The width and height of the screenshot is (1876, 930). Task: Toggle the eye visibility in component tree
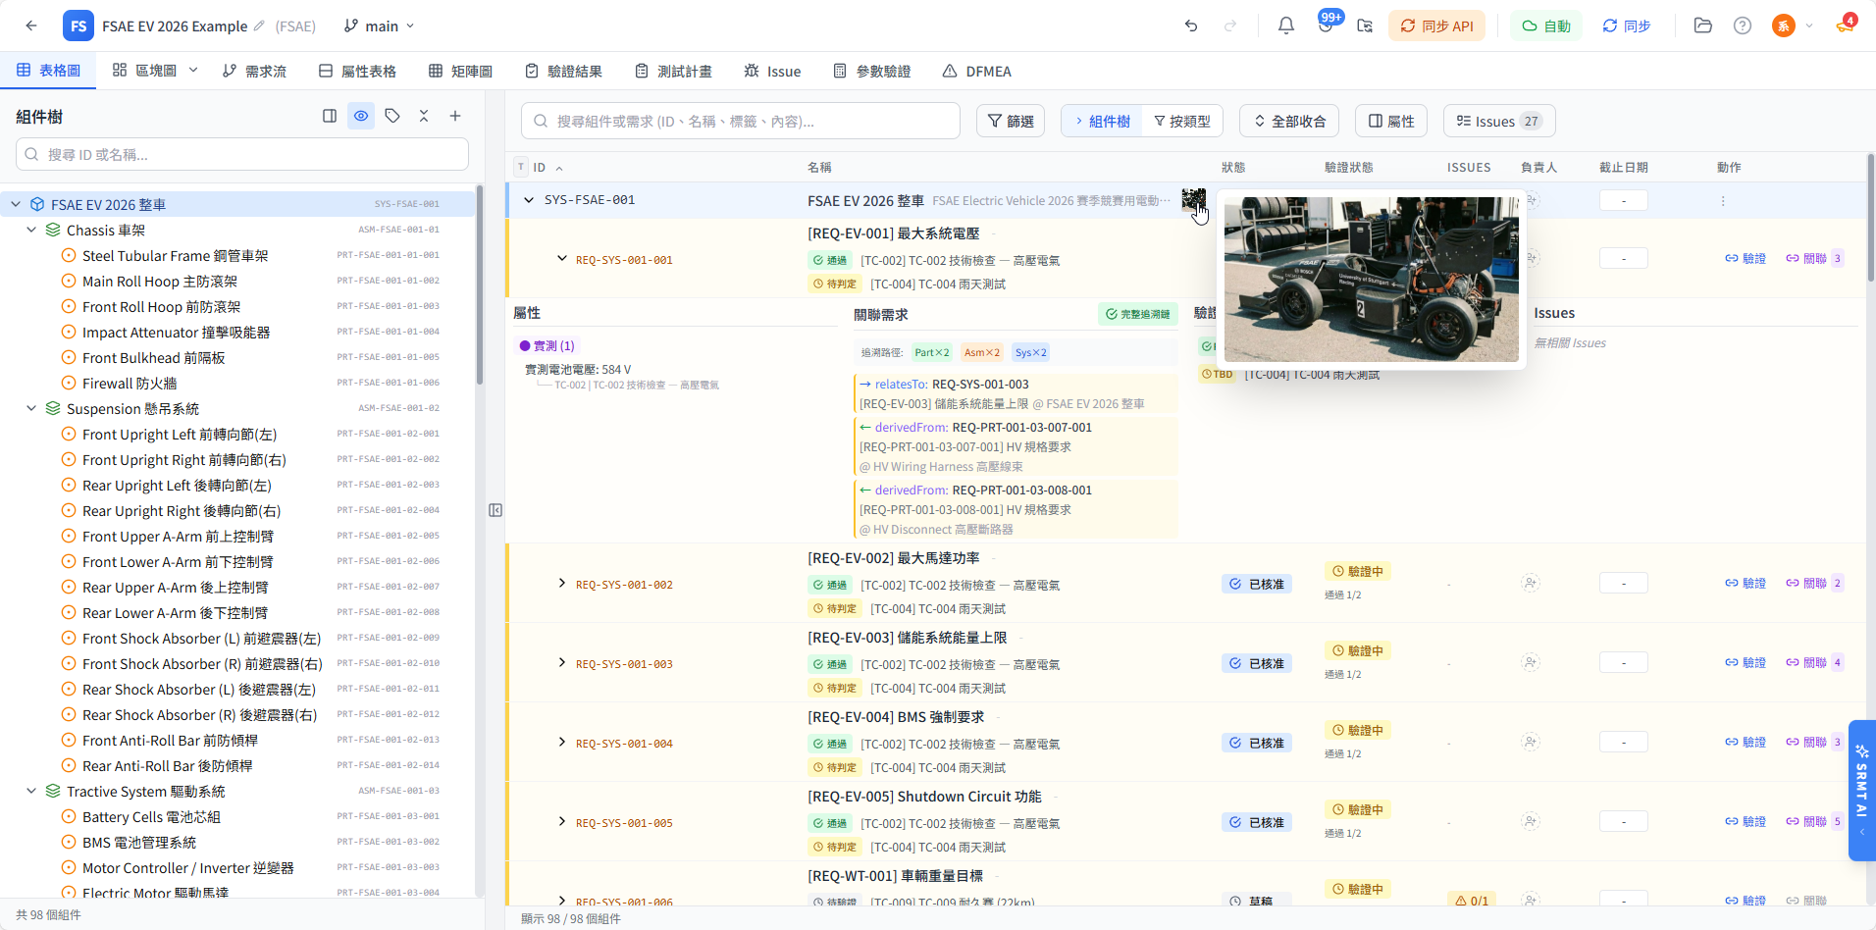point(361,116)
